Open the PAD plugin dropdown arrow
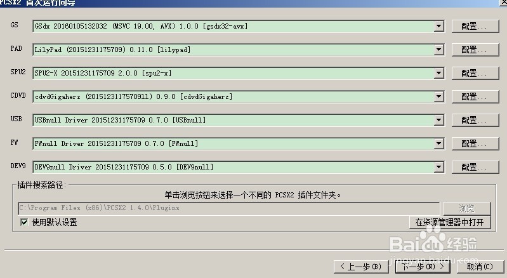The height and width of the screenshot is (278, 507). [x=438, y=50]
